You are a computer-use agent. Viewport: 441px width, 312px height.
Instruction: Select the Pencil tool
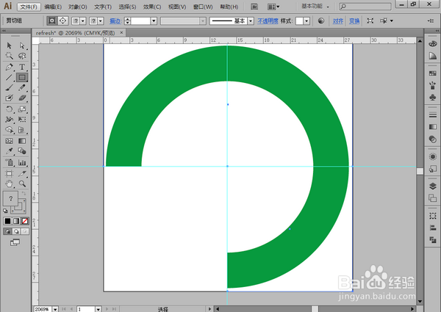(x=22, y=87)
